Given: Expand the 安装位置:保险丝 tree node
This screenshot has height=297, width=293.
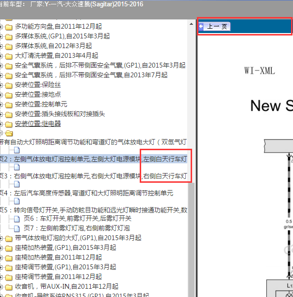Looking at the screenshot, I should [x=1, y=85].
